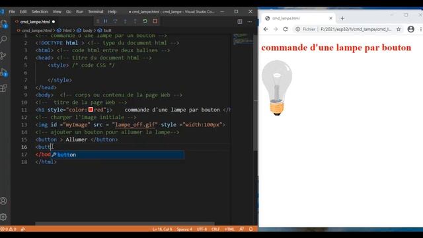Click the 'Allumer' text on line 15
The image size is (423, 238).
[77, 139]
